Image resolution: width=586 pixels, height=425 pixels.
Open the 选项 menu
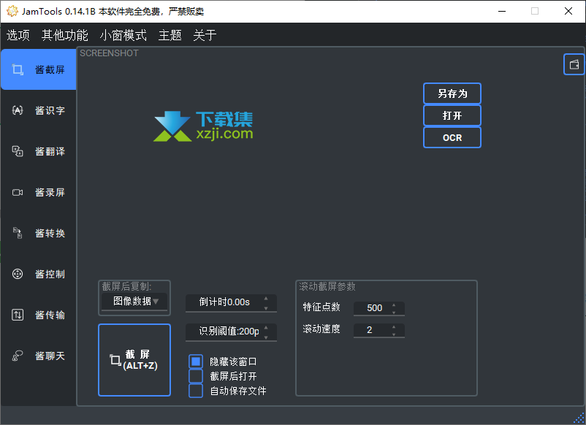18,35
